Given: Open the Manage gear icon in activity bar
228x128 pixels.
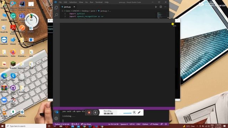Looking at the screenshot, I should click(x=56, y=118).
